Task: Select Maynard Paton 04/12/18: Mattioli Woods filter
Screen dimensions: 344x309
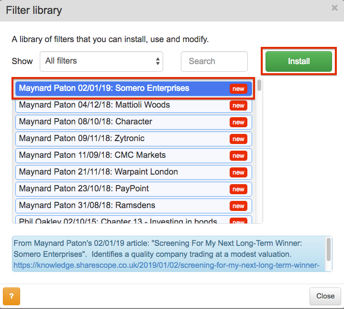Action: [133, 105]
